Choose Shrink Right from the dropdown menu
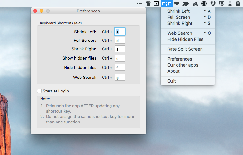The image size is (243, 155). click(x=187, y=23)
